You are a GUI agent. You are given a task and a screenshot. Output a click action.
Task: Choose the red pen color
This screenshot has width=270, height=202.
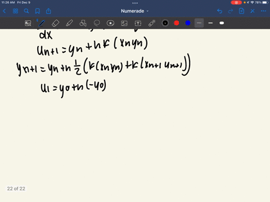pos(177,23)
